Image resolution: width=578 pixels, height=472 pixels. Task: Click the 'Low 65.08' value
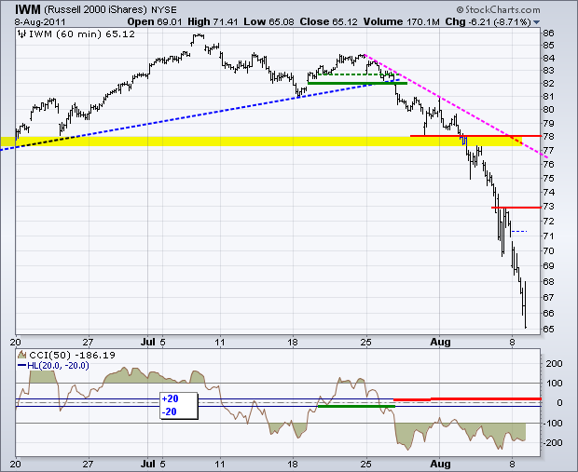tap(268, 21)
